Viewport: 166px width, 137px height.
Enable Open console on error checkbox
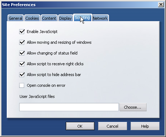click(x=22, y=85)
